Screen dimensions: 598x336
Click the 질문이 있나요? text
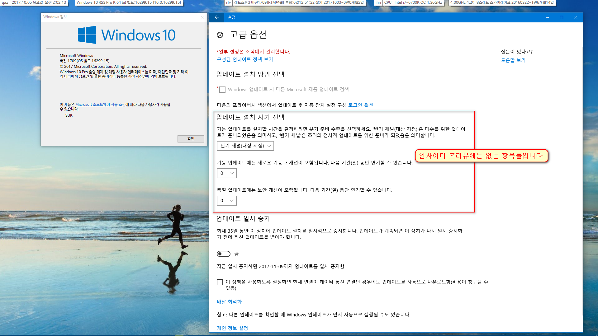(517, 52)
